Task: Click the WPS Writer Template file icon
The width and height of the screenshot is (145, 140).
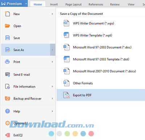Action: click(66, 35)
